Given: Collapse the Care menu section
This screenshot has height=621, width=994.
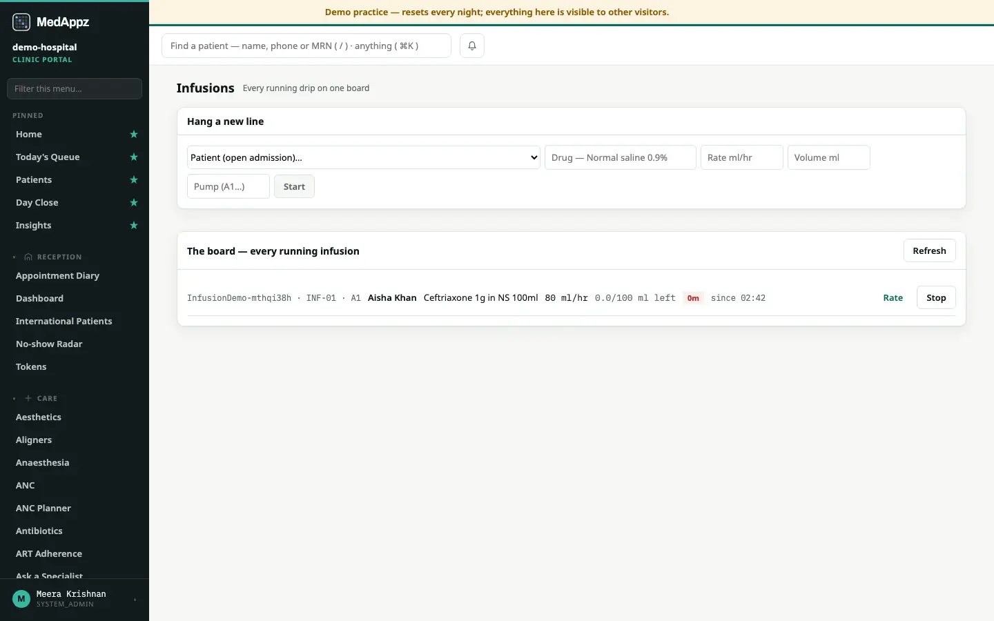Looking at the screenshot, I should pos(35,398).
